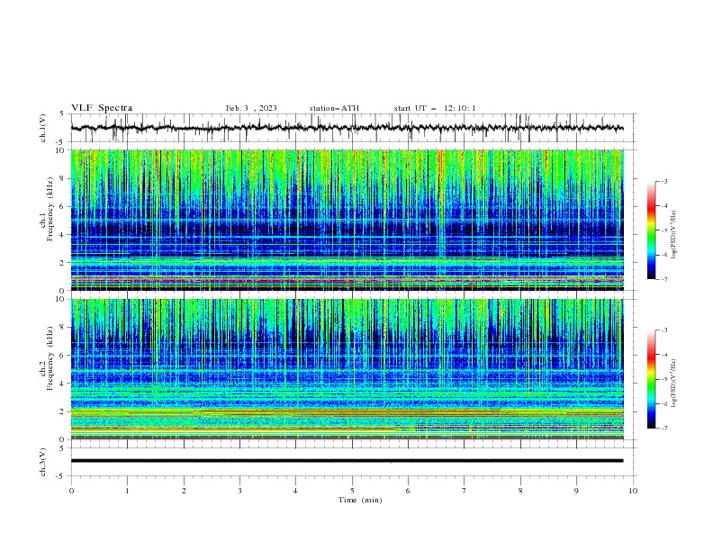
Task: Click the ch.2 spectrogram "10" kHz tick label
Action: [x=59, y=299]
